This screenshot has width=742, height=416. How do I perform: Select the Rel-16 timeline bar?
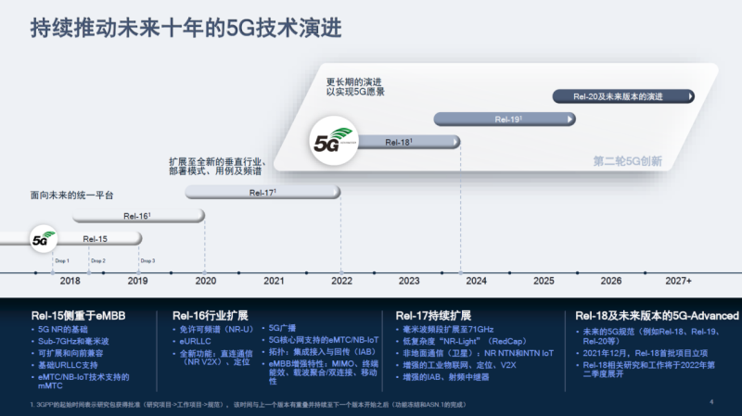pyautogui.click(x=137, y=216)
